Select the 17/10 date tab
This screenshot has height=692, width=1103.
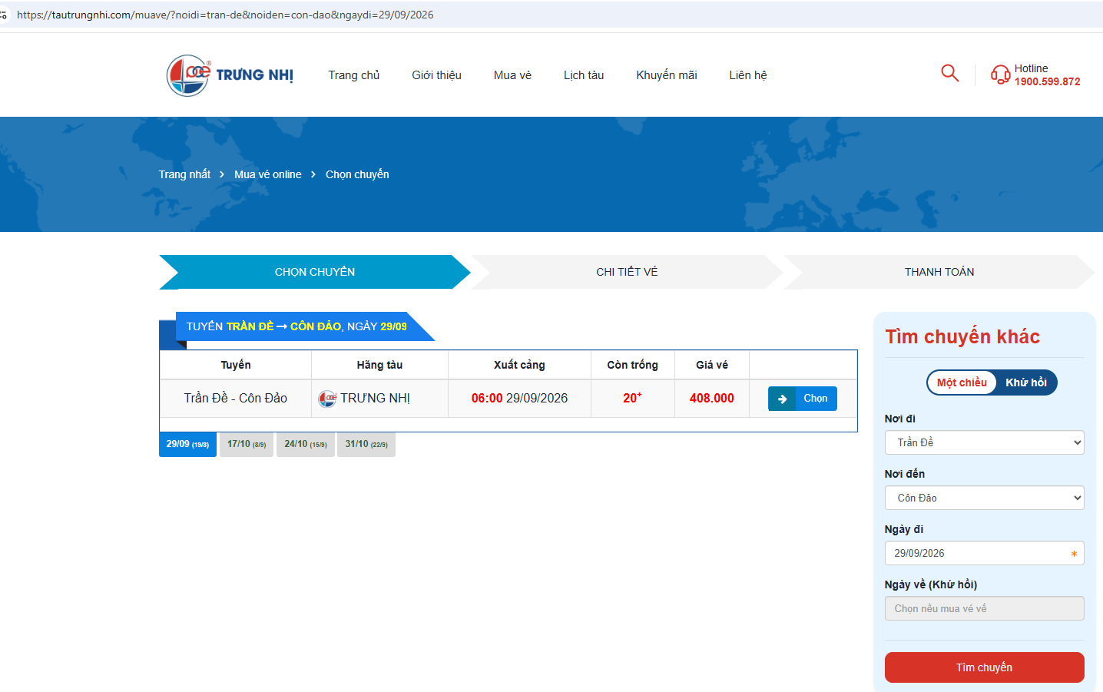[247, 445]
